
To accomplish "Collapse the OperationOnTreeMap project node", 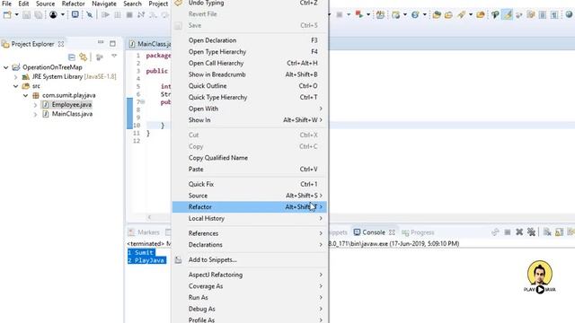I will coord(6,67).
